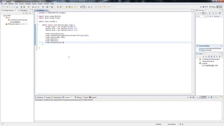Image resolution: width=224 pixels, height=126 pixels.
Task: Switch to the LogCat tab
Action: (x=93, y=97)
